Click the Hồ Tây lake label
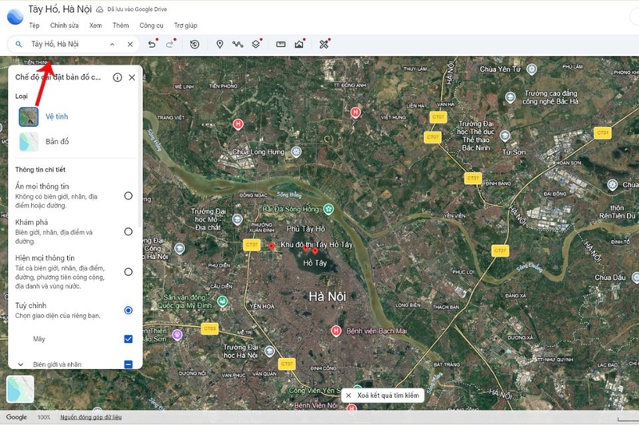Viewport: 639px width, 425px height. (x=315, y=263)
